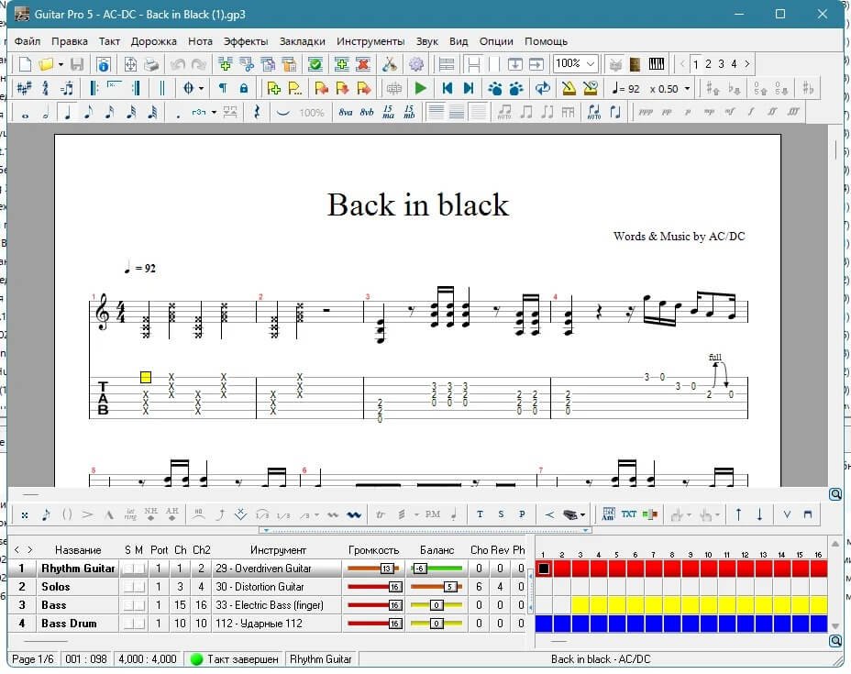Open the Дорожка menu
Screen dimensions: 851x674
click(x=153, y=41)
